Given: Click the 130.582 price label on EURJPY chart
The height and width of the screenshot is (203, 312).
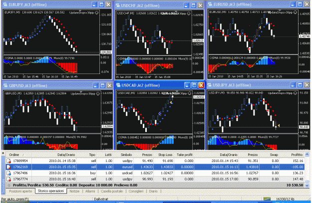Looking at the screenshot, I should pyautogui.click(x=106, y=52).
